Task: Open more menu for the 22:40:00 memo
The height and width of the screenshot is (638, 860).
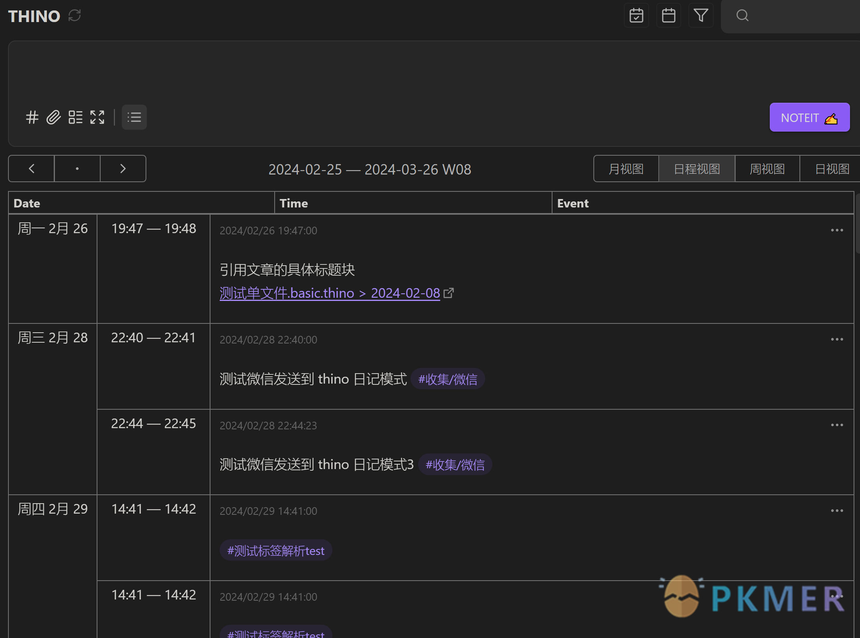Action: point(837,339)
